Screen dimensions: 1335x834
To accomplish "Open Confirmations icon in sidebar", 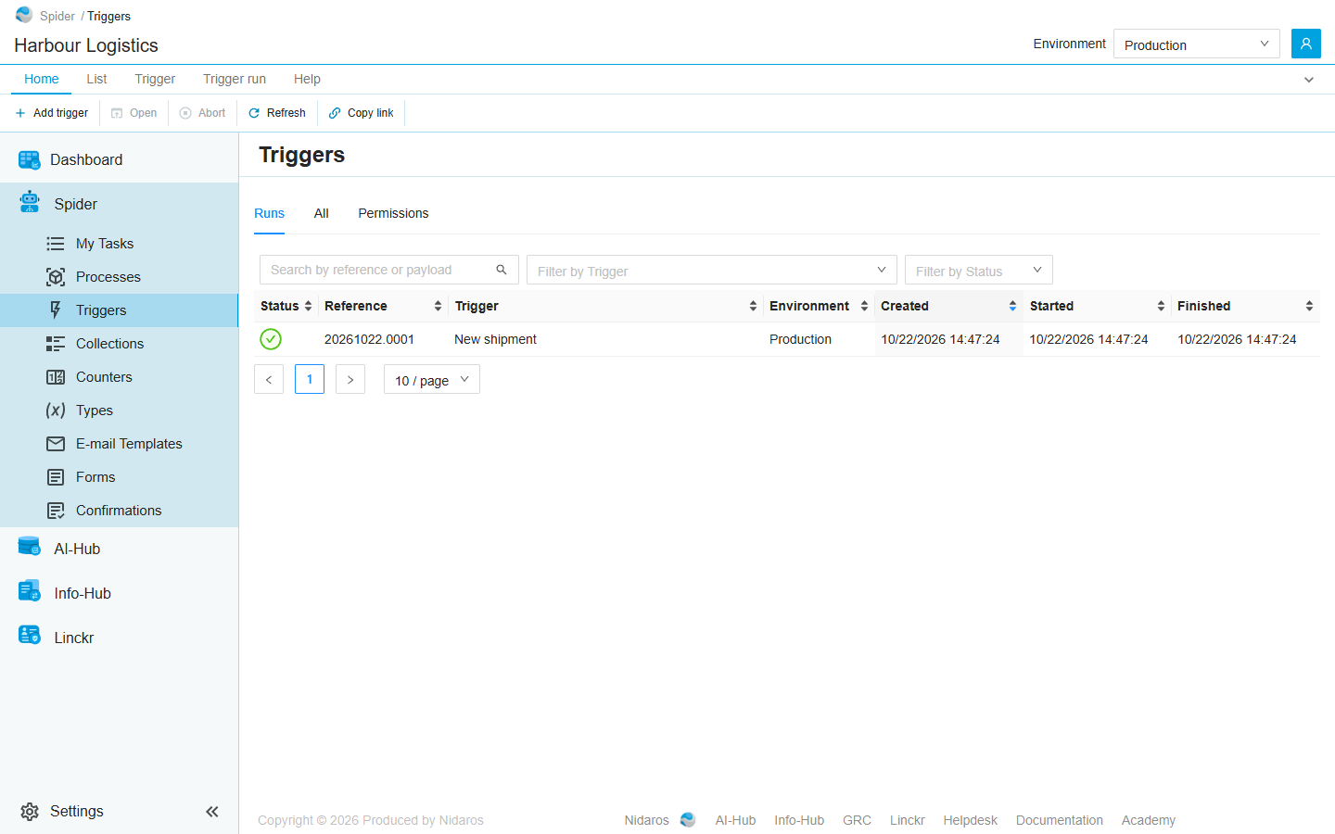I will [56, 511].
